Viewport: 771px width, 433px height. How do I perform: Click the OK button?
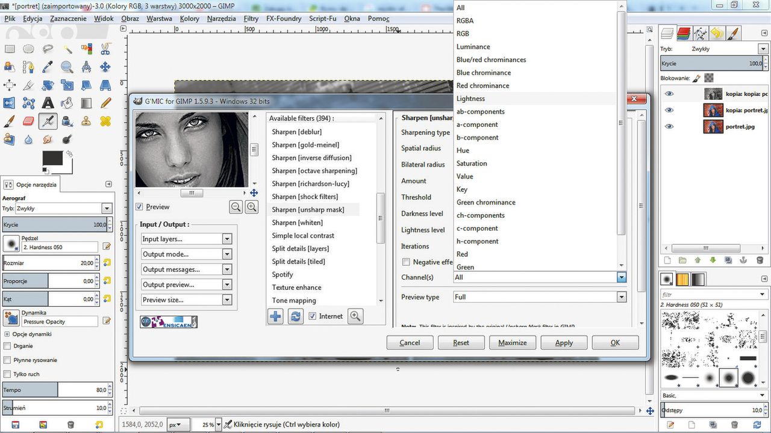[615, 343]
